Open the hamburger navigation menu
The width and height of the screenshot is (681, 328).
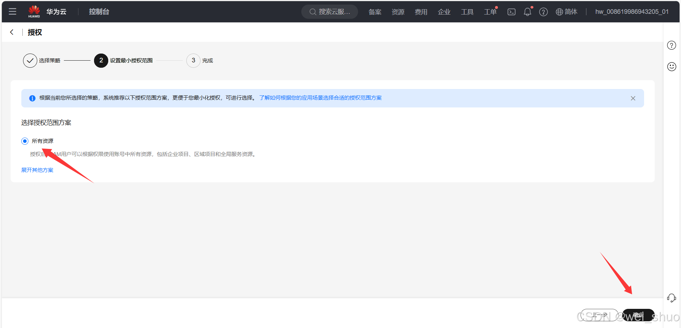pyautogui.click(x=12, y=11)
